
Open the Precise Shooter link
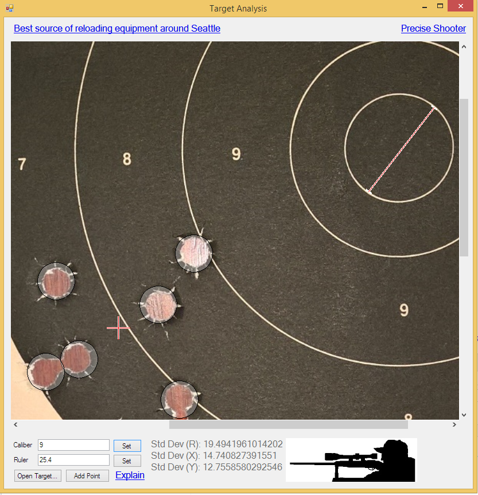click(x=433, y=28)
